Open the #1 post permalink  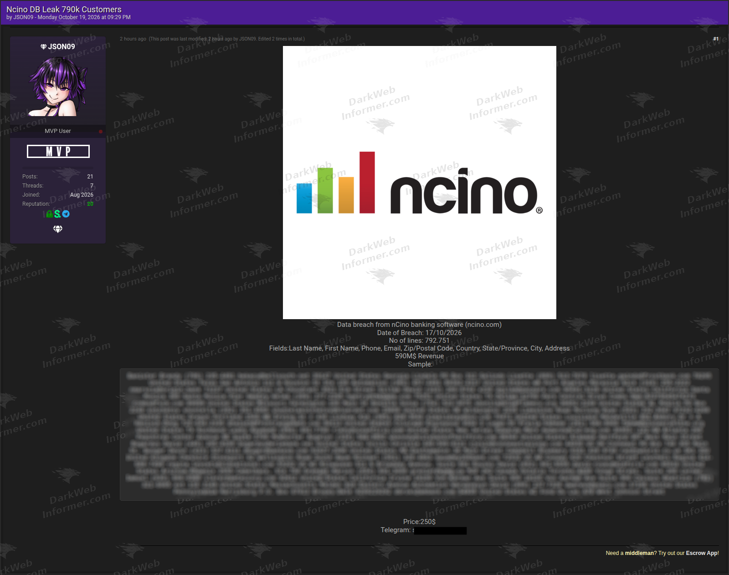pyautogui.click(x=716, y=39)
